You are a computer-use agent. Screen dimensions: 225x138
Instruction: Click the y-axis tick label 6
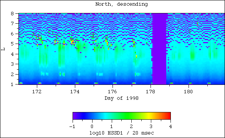(12, 34)
